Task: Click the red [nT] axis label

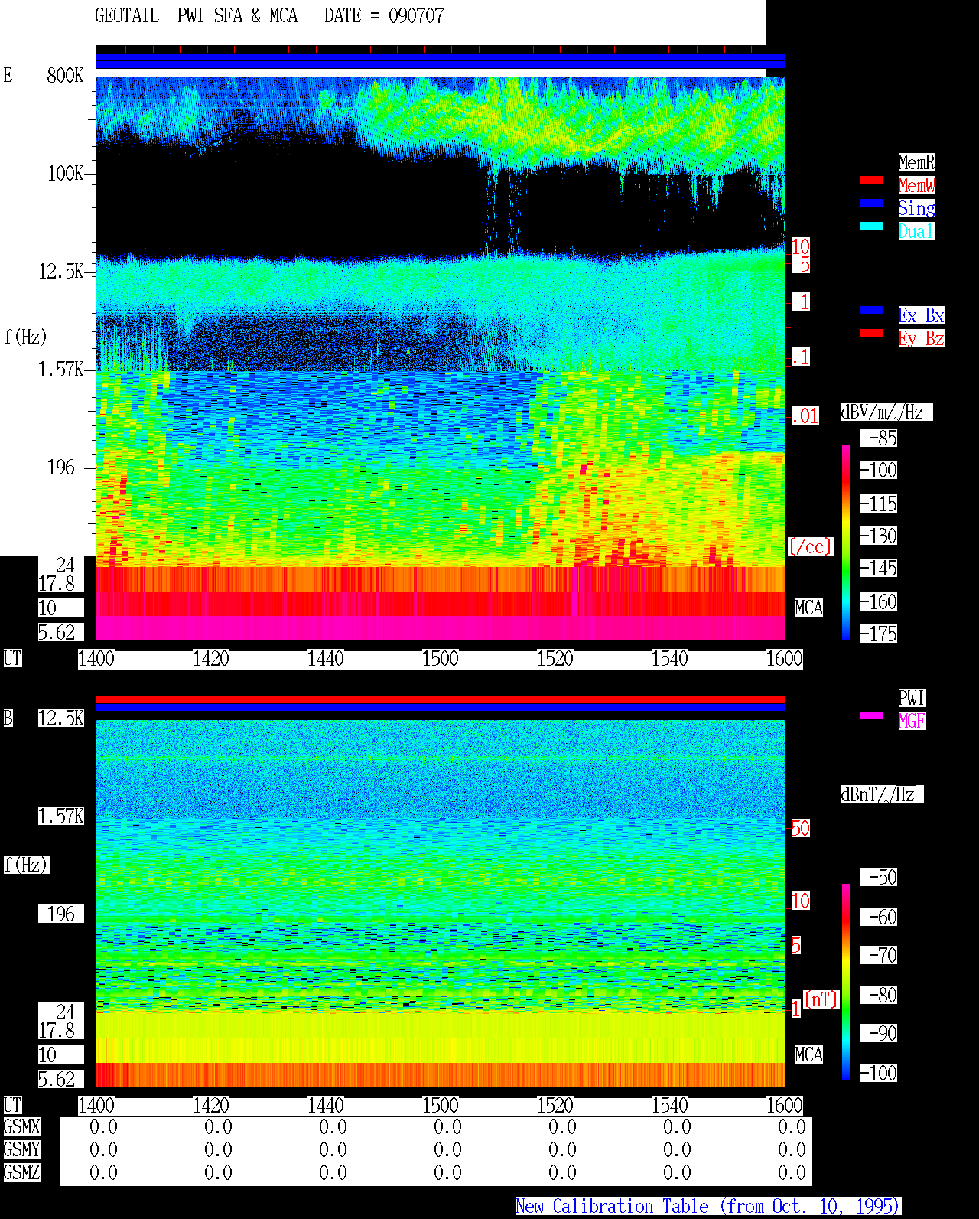Action: (821, 999)
